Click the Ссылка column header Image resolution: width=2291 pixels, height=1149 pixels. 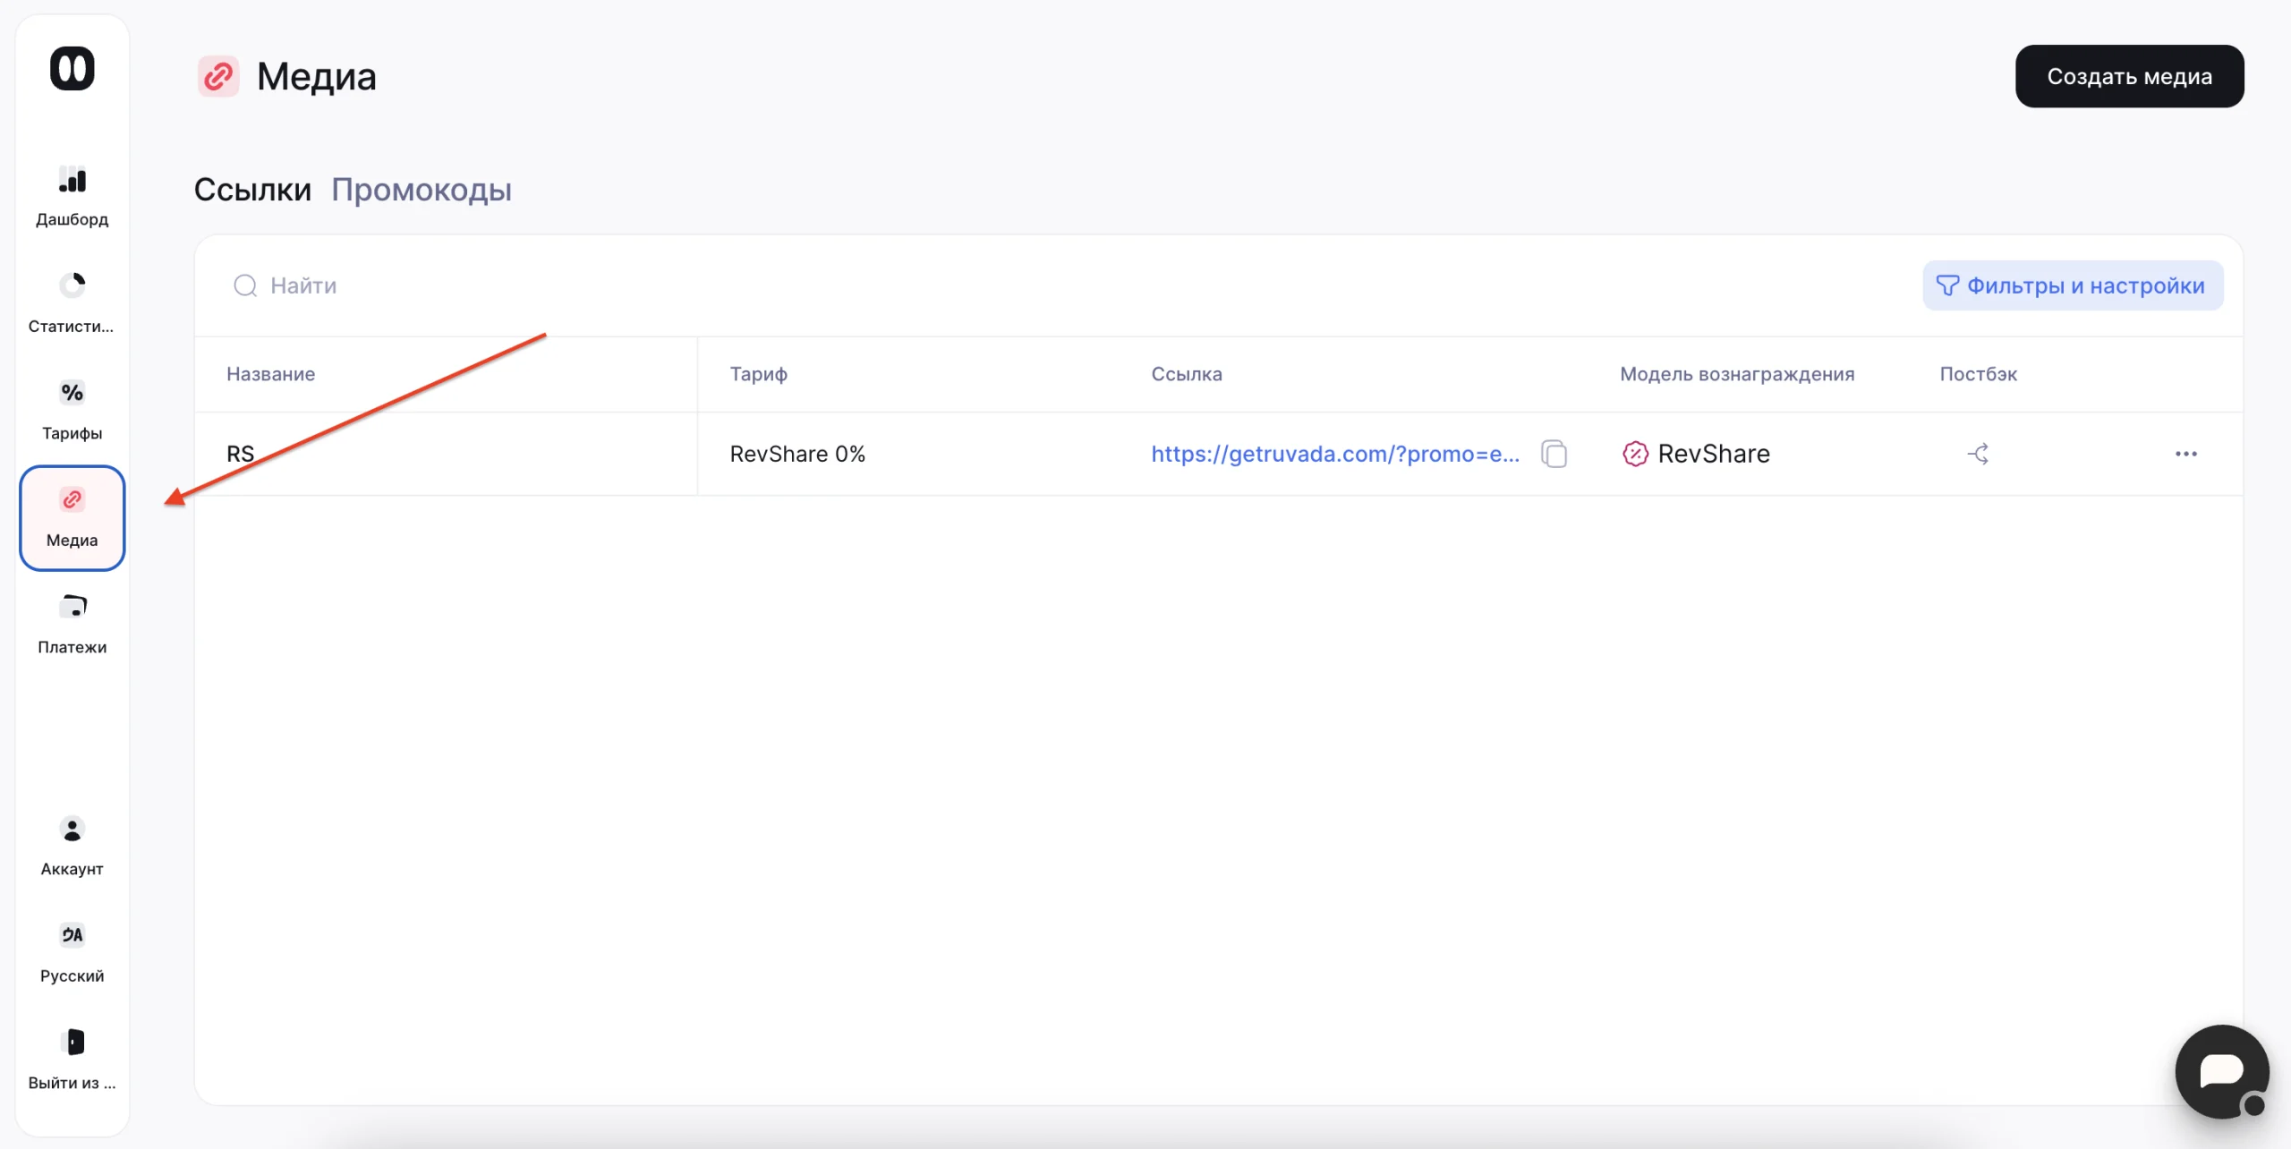tap(1187, 374)
